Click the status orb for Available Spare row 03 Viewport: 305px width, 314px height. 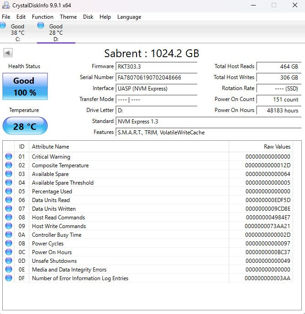point(9,174)
